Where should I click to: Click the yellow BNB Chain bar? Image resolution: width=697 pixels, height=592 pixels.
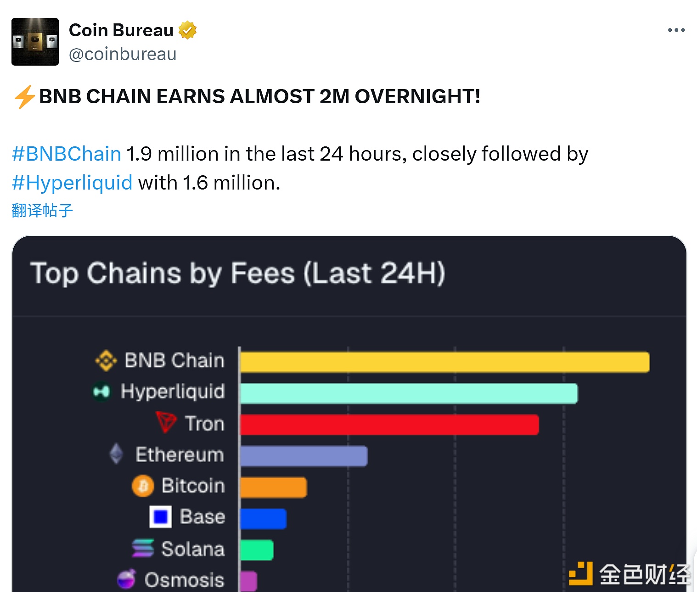pyautogui.click(x=444, y=362)
